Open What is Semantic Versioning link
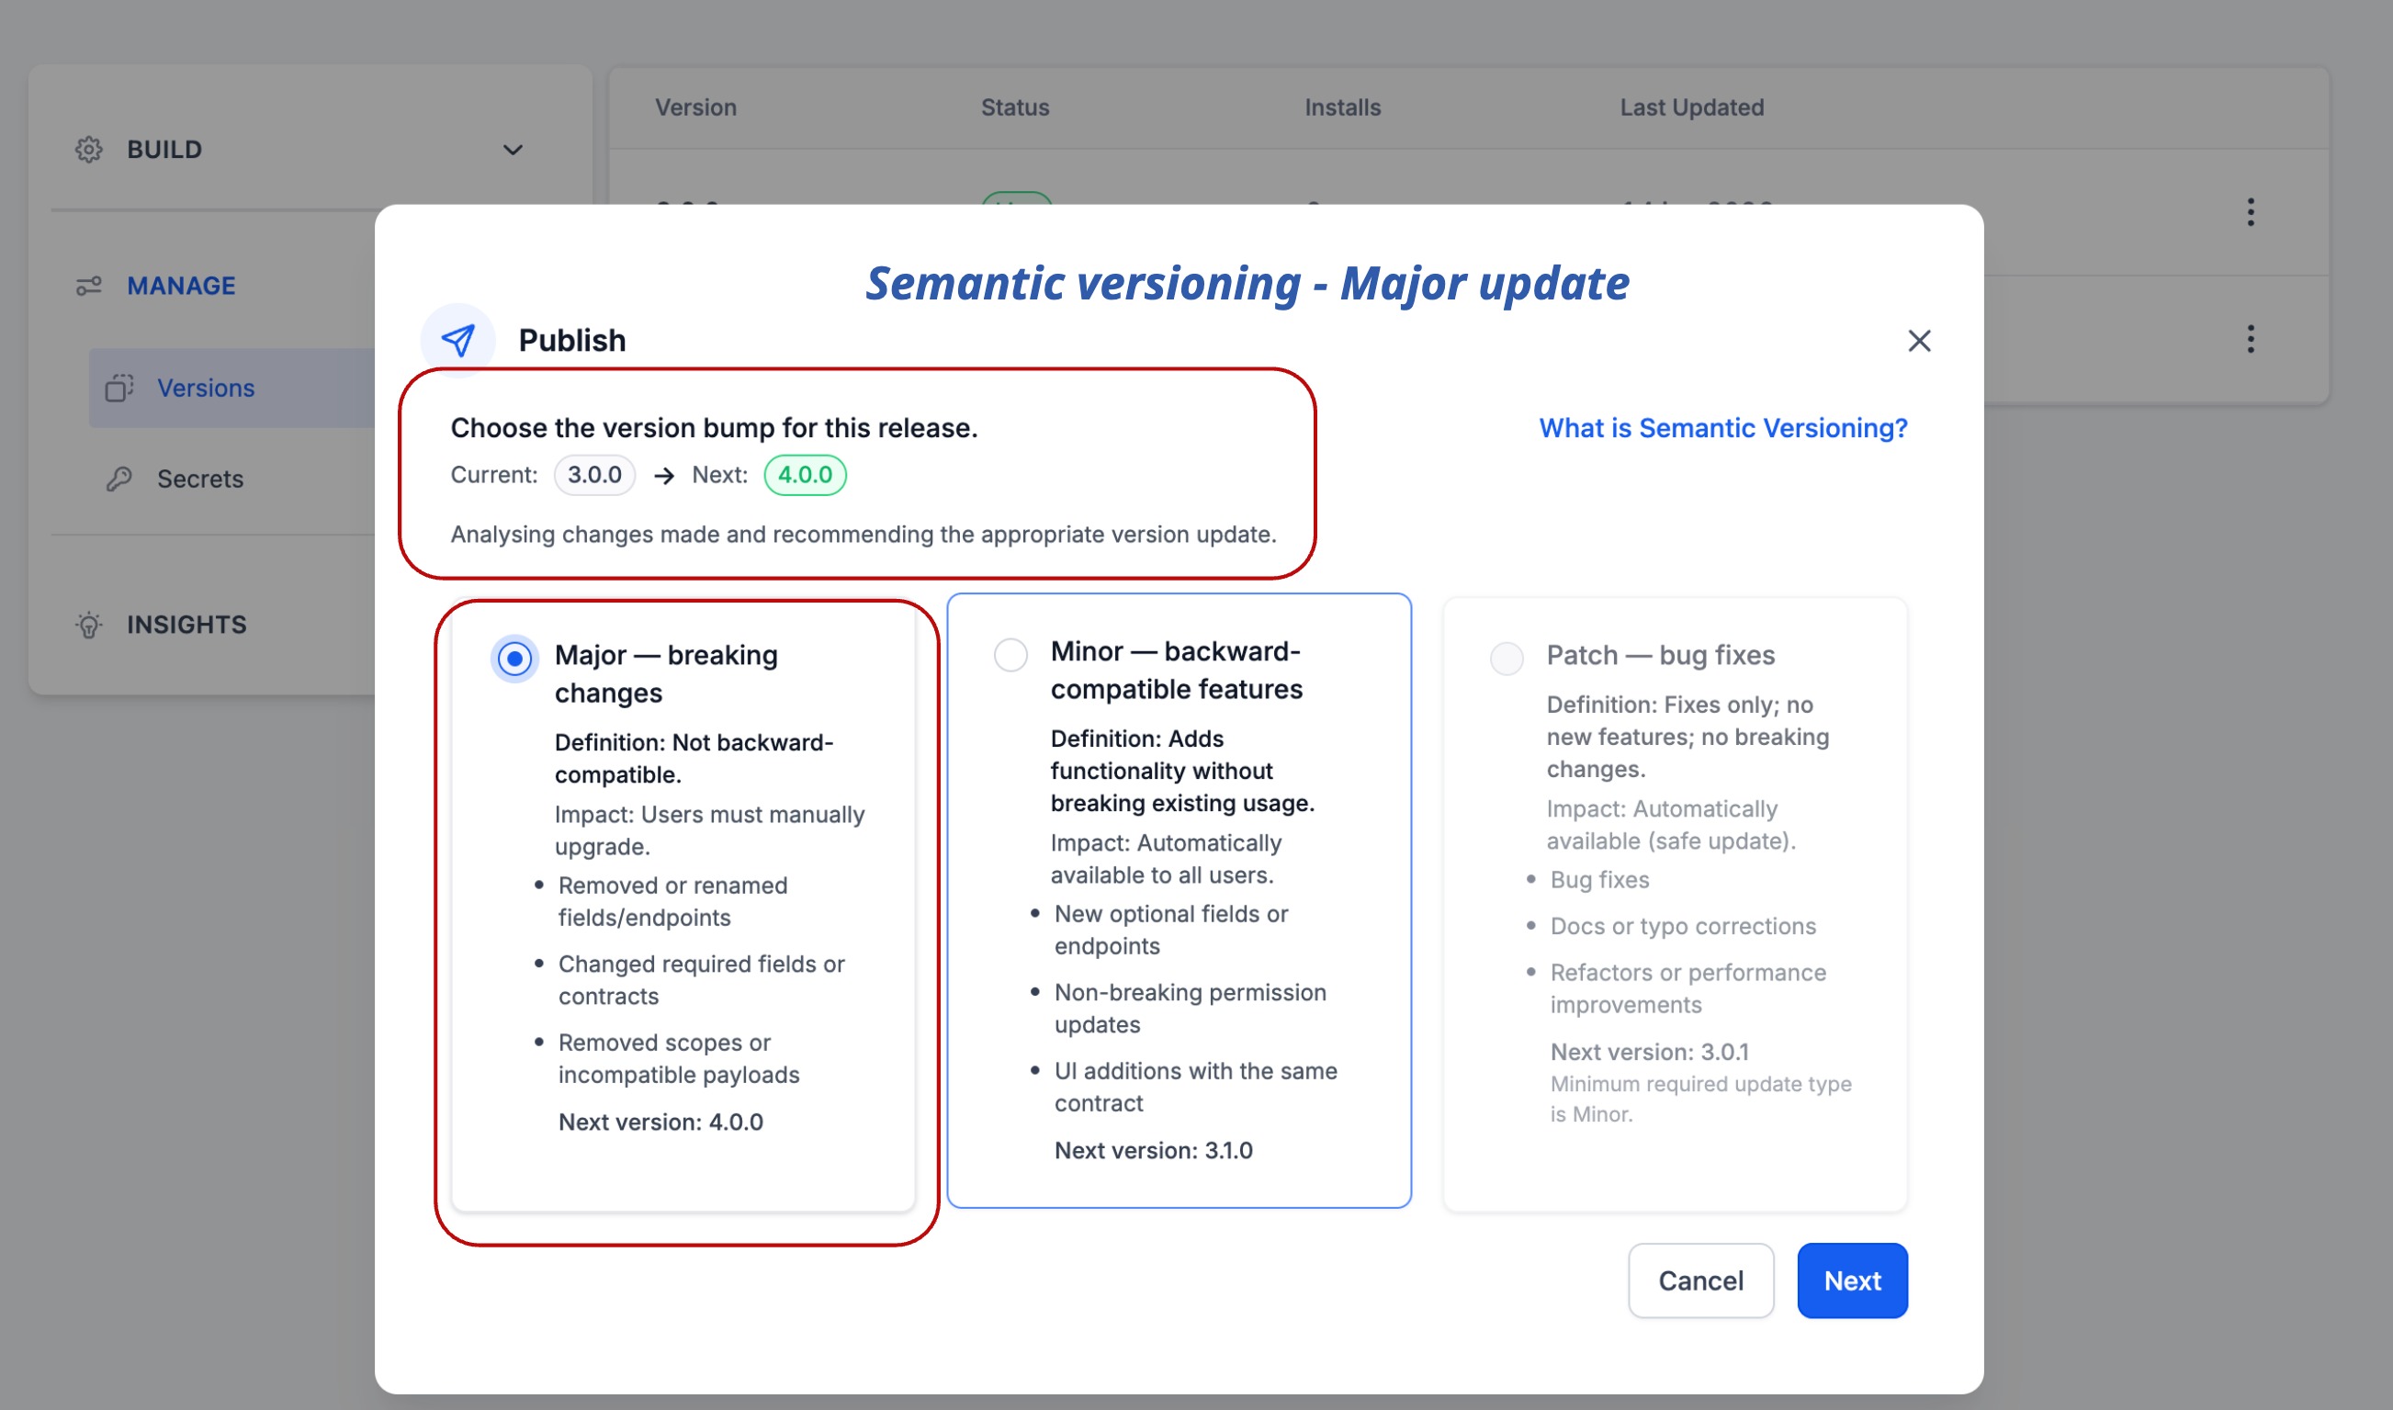This screenshot has width=2393, height=1410. click(x=1722, y=428)
